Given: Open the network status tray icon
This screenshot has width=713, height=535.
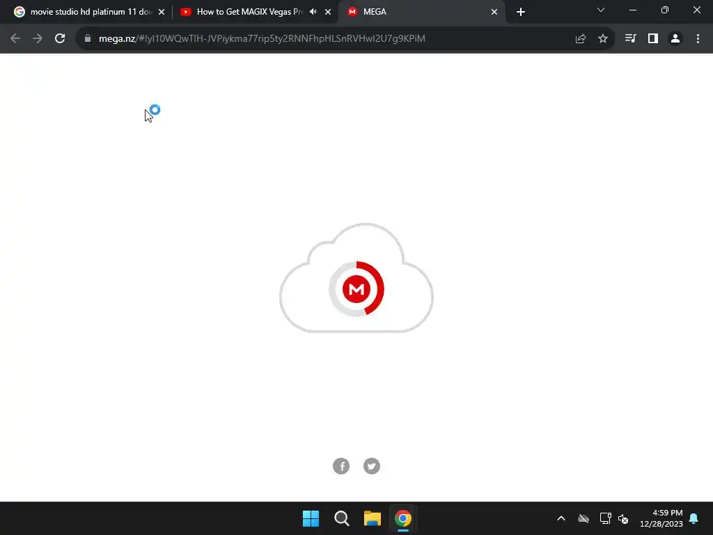Looking at the screenshot, I should (605, 518).
